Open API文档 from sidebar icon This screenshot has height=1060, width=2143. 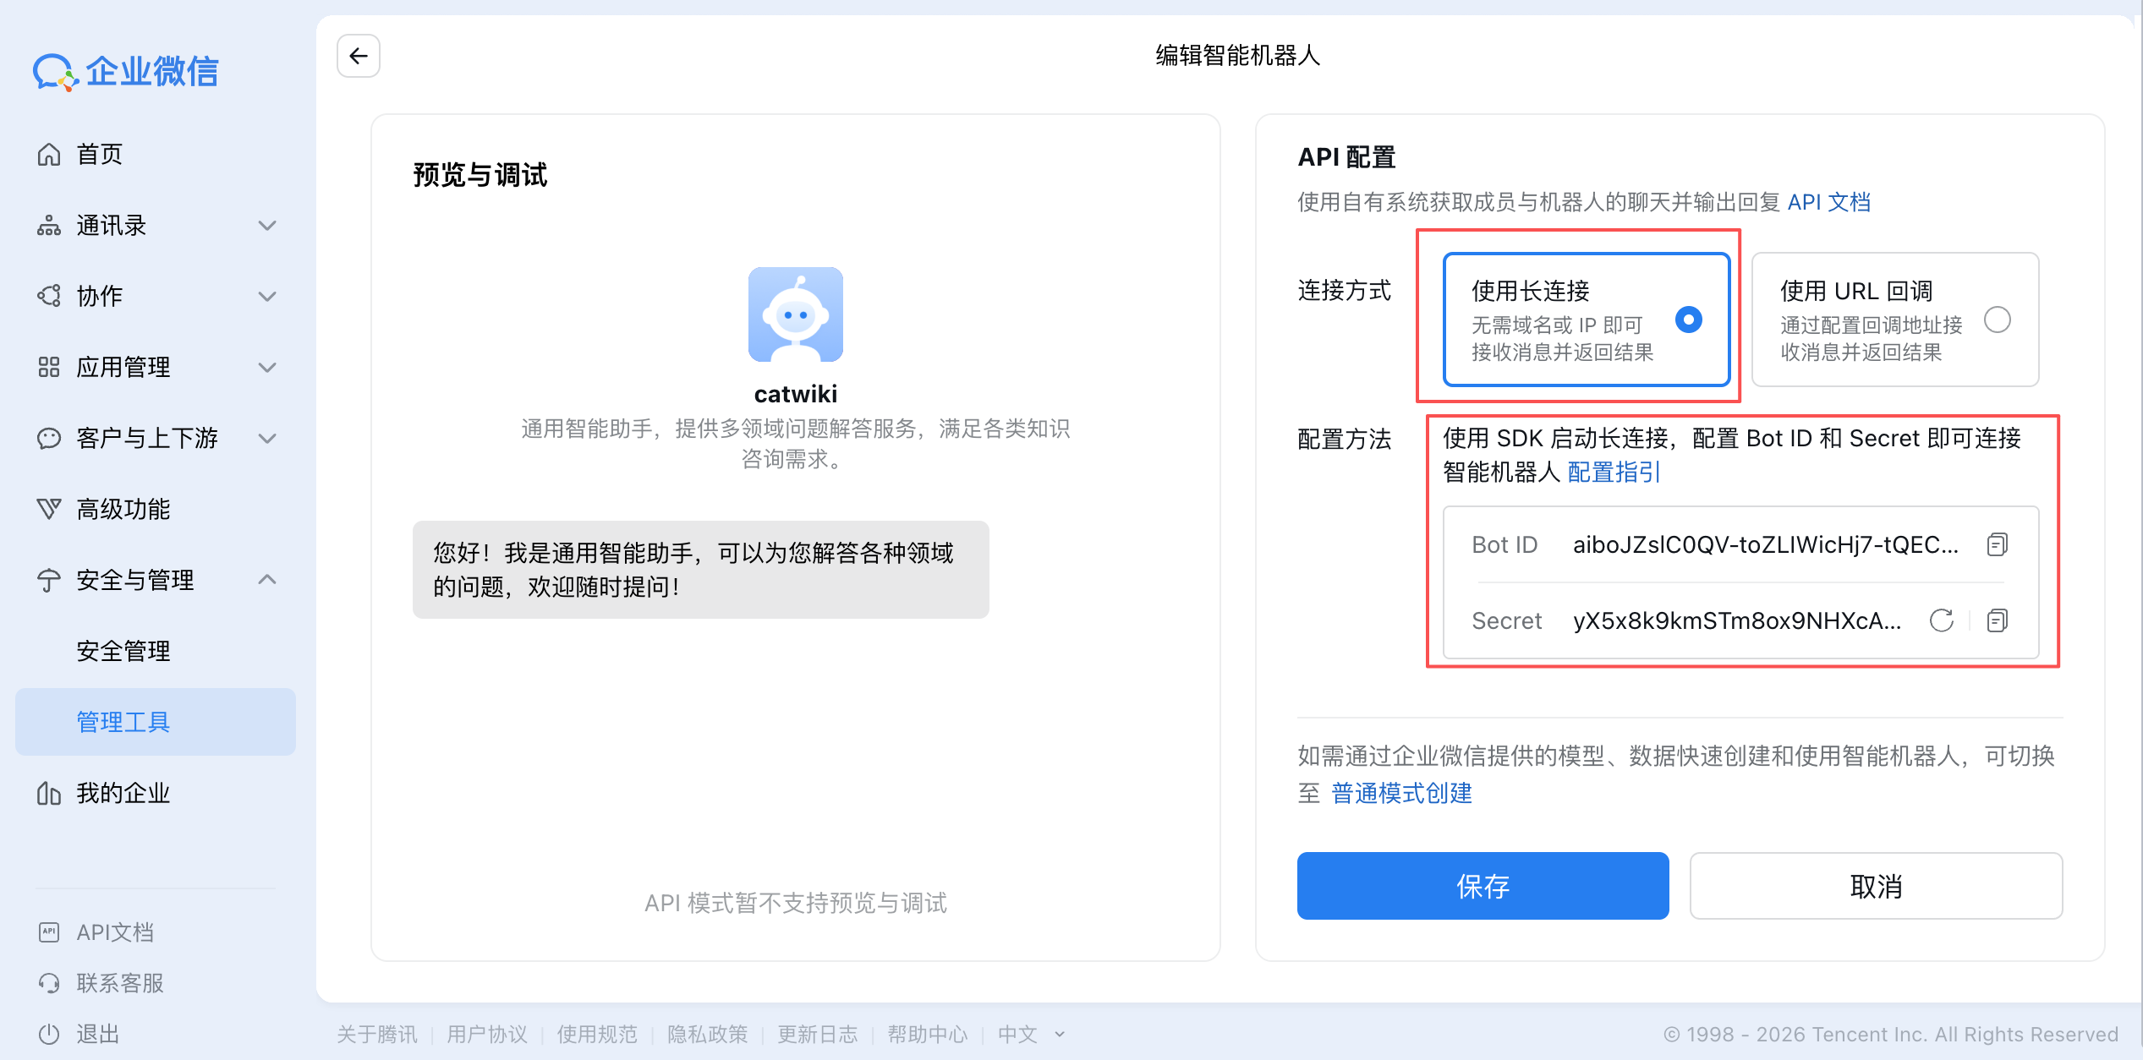click(48, 932)
